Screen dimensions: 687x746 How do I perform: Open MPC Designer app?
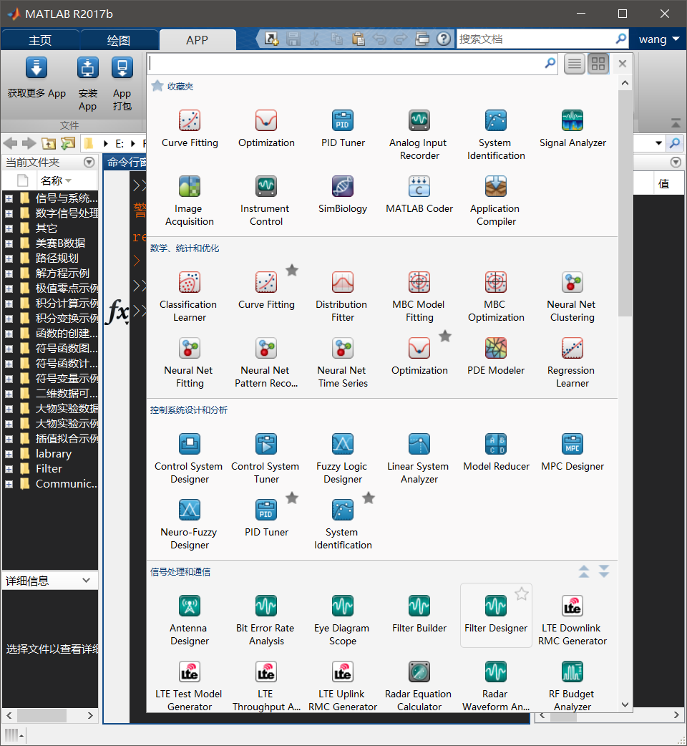point(572,452)
